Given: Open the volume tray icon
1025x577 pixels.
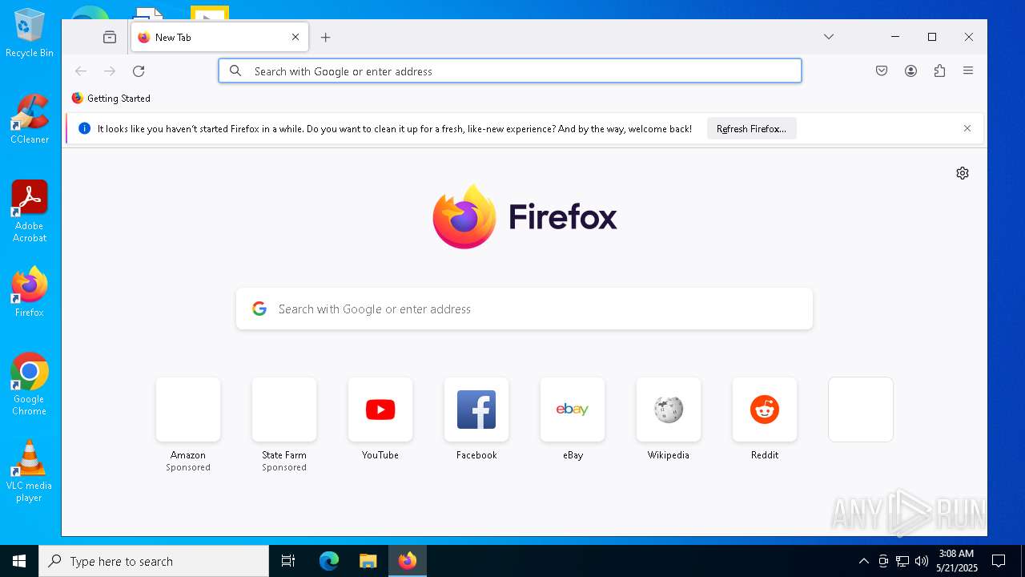Looking at the screenshot, I should [922, 561].
